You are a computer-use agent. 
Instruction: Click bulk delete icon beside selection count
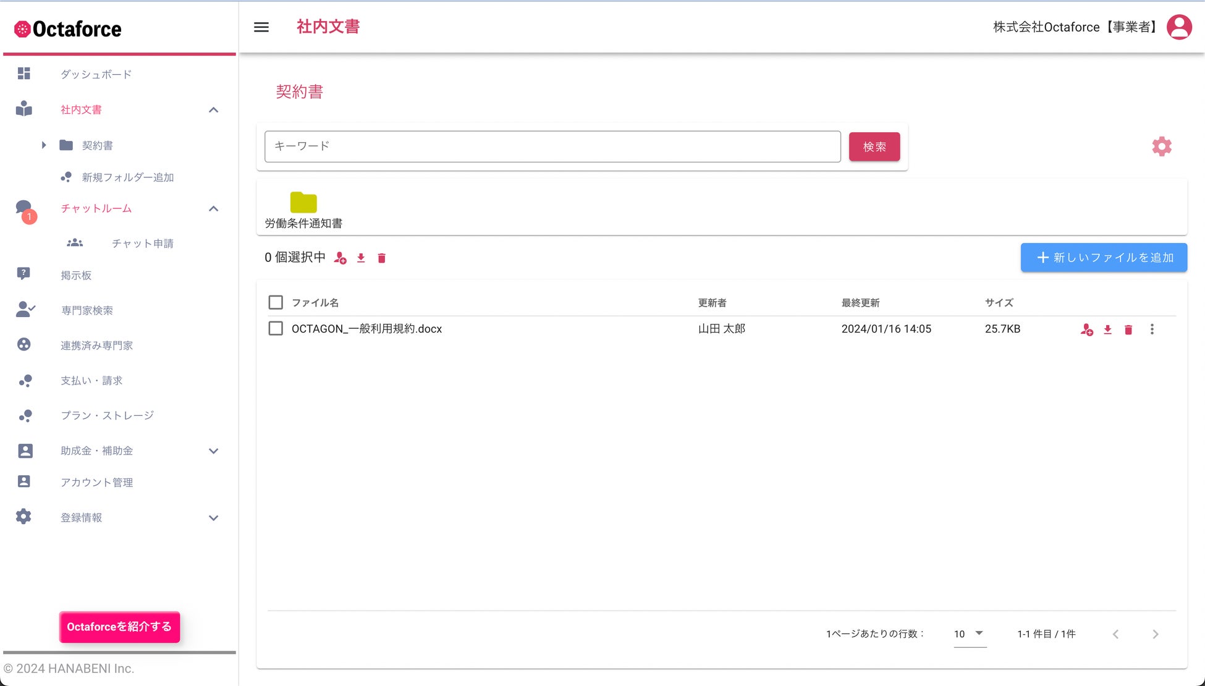(382, 258)
